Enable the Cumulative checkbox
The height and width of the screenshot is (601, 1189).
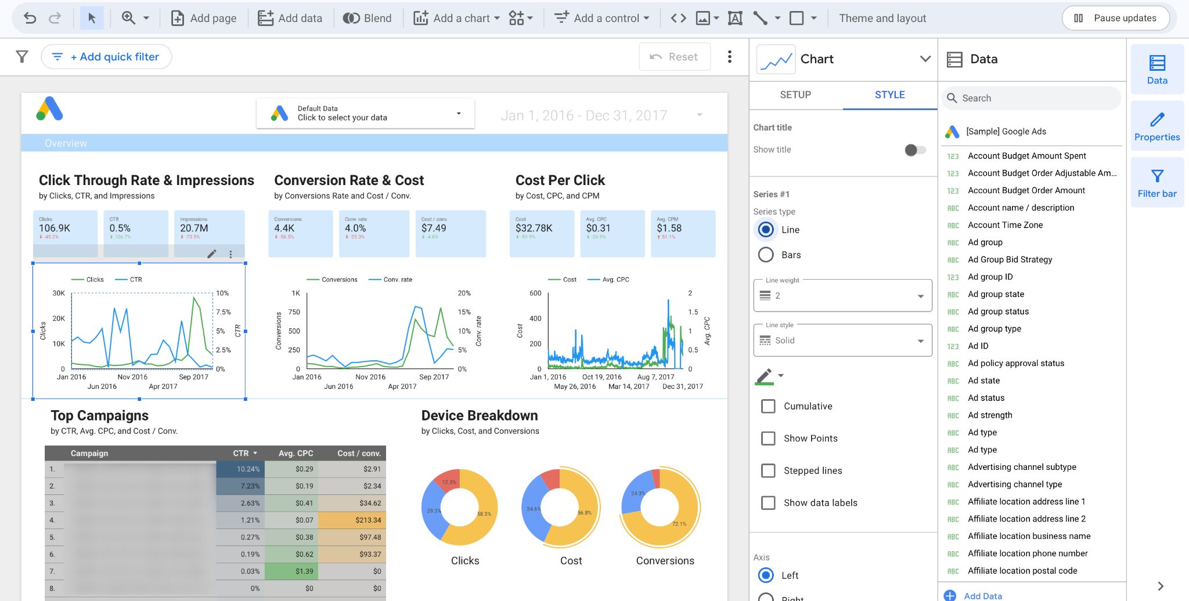coord(769,406)
